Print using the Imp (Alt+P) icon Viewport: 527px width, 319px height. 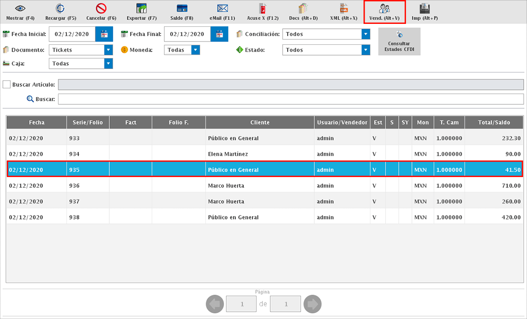[x=425, y=9]
